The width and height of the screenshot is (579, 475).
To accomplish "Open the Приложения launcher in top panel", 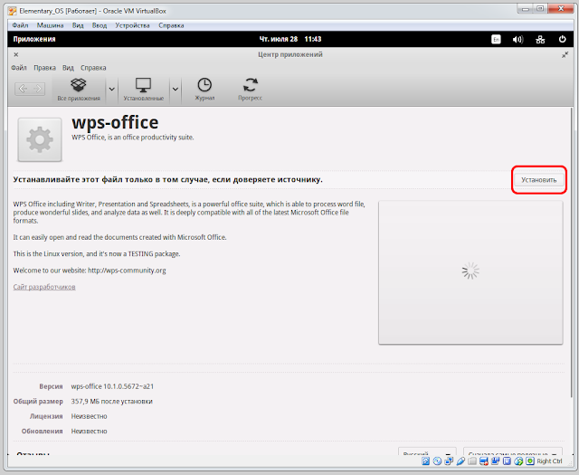I will tap(34, 39).
